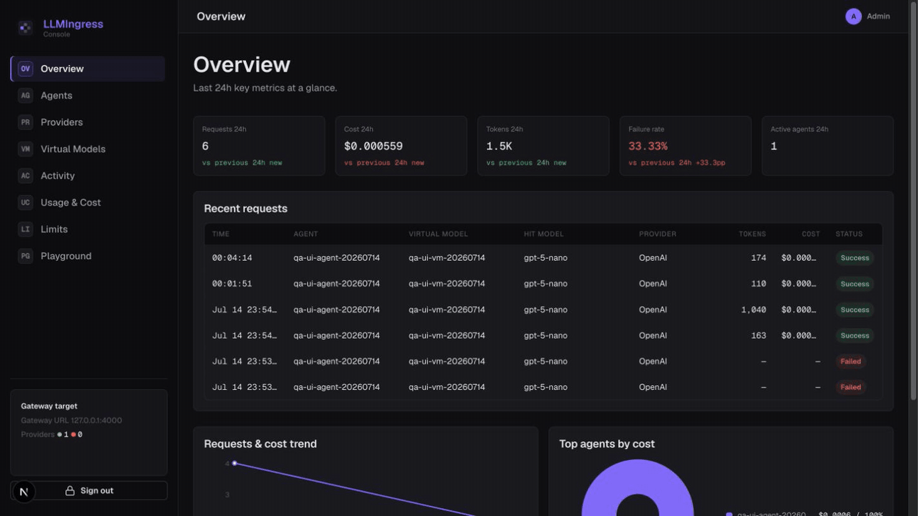Click the VM badge icon beside Virtual Models
The height and width of the screenshot is (516, 918).
[25, 149]
